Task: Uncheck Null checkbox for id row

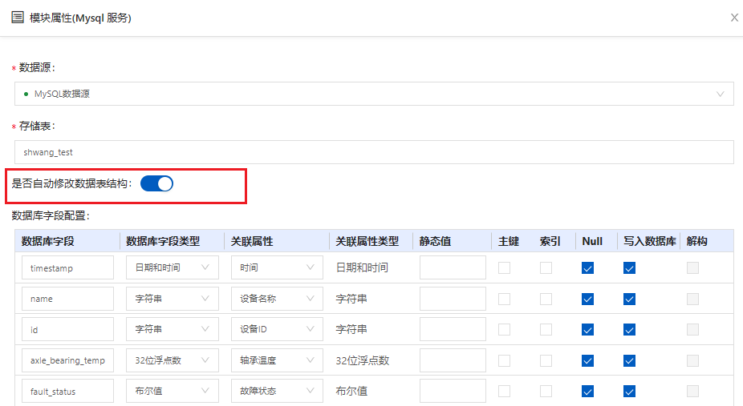Action: (587, 329)
